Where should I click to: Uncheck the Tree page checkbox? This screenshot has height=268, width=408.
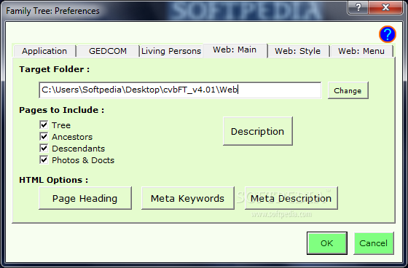tap(44, 125)
